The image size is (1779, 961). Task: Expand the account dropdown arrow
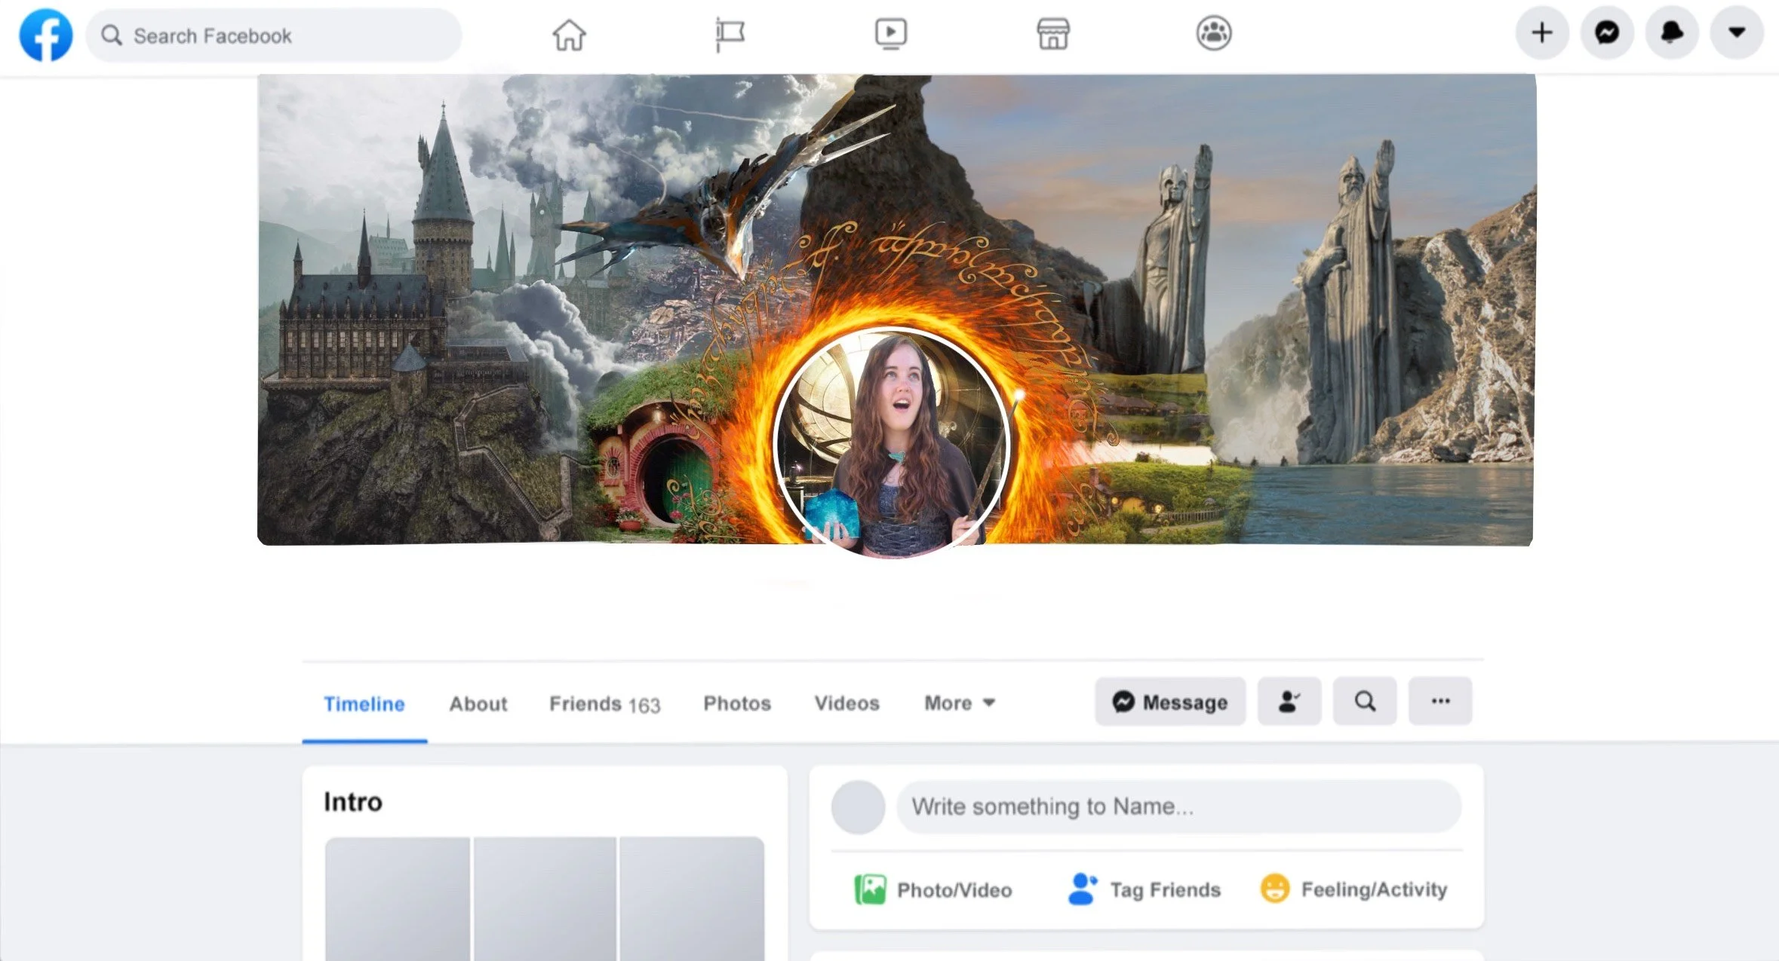click(x=1737, y=32)
